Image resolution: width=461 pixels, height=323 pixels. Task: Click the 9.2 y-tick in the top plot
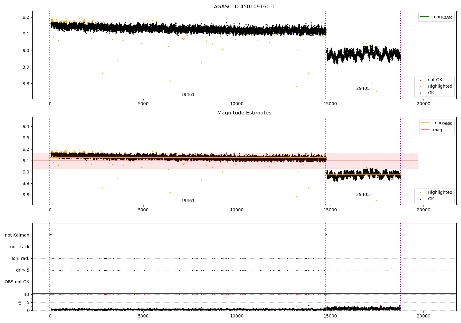26,17
